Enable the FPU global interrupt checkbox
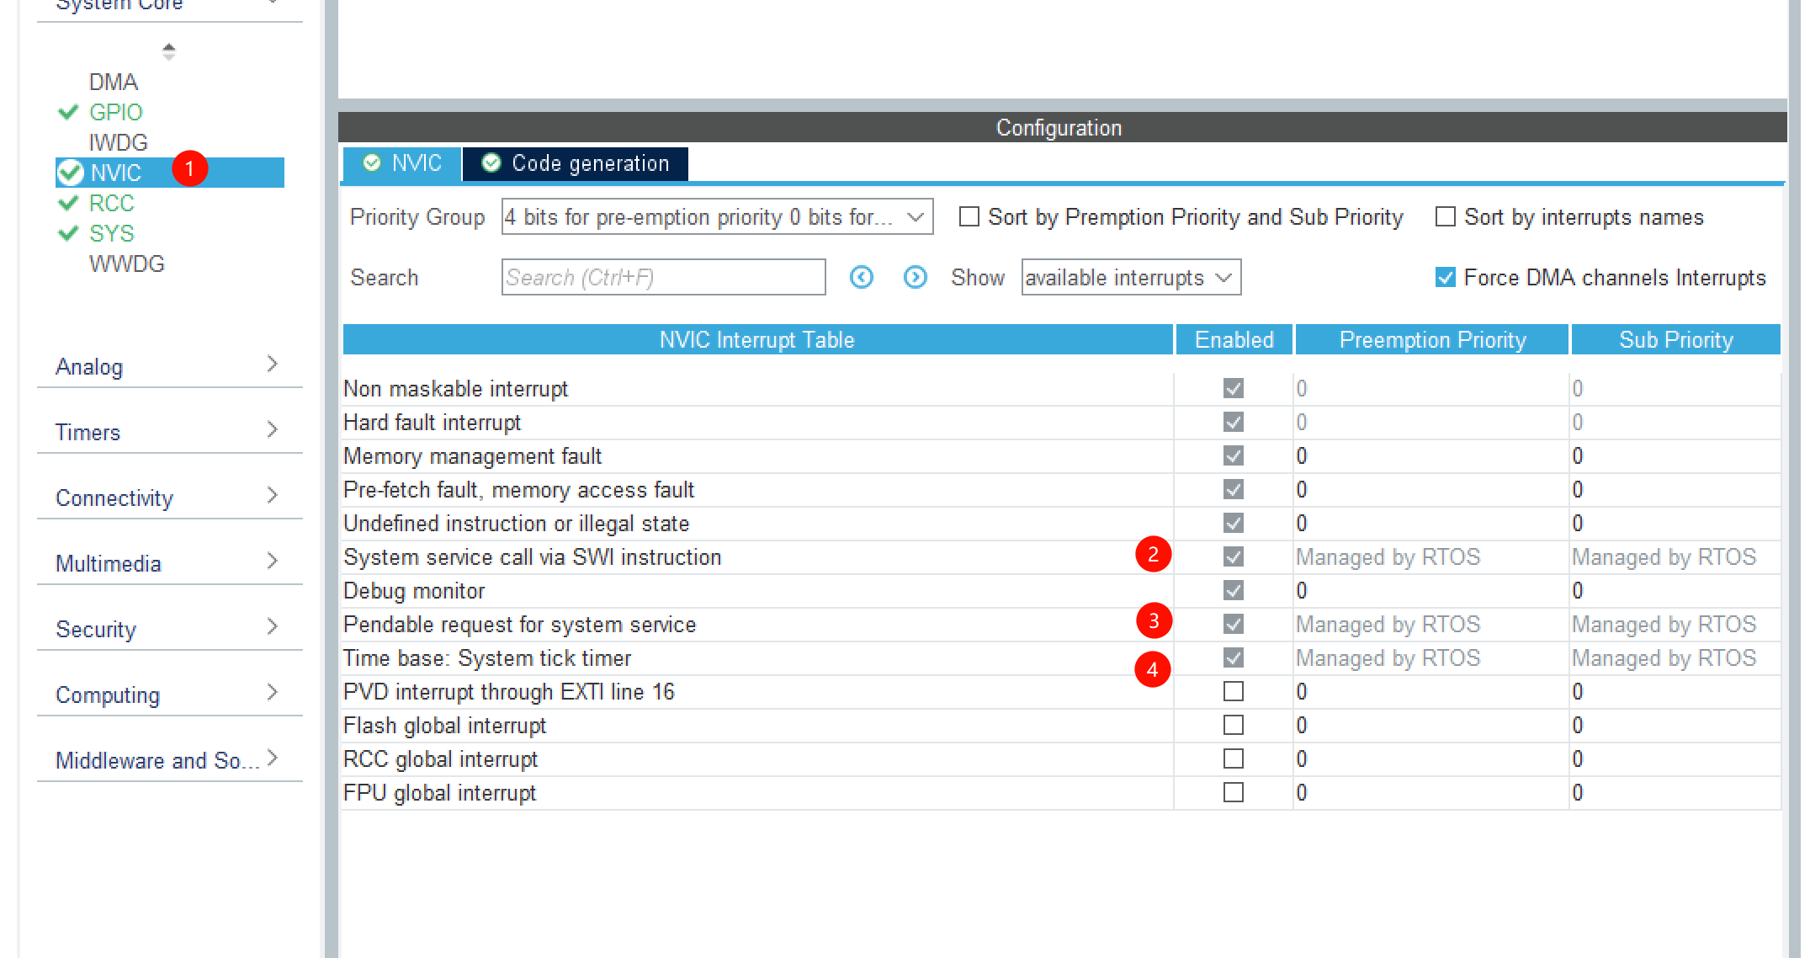The width and height of the screenshot is (1810, 958). (x=1233, y=792)
